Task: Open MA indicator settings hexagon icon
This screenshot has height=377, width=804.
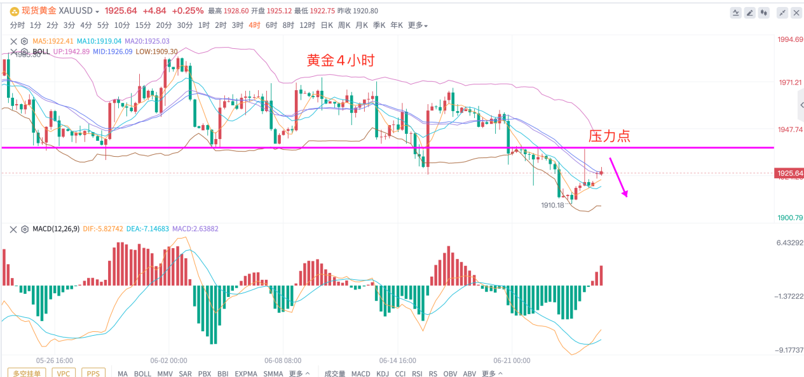Action: click(24, 41)
